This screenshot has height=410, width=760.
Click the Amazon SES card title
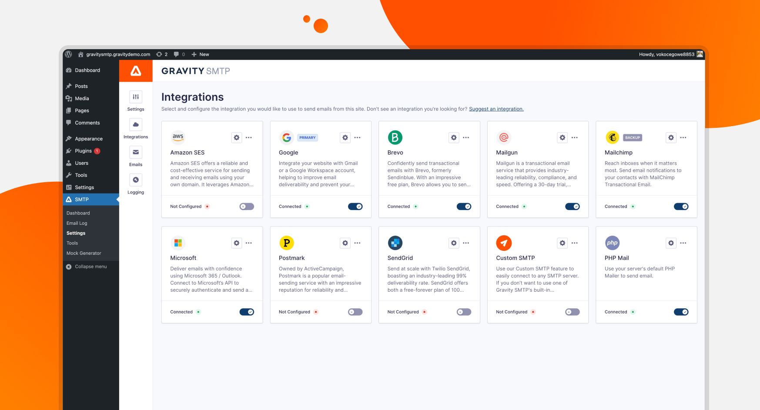(187, 153)
